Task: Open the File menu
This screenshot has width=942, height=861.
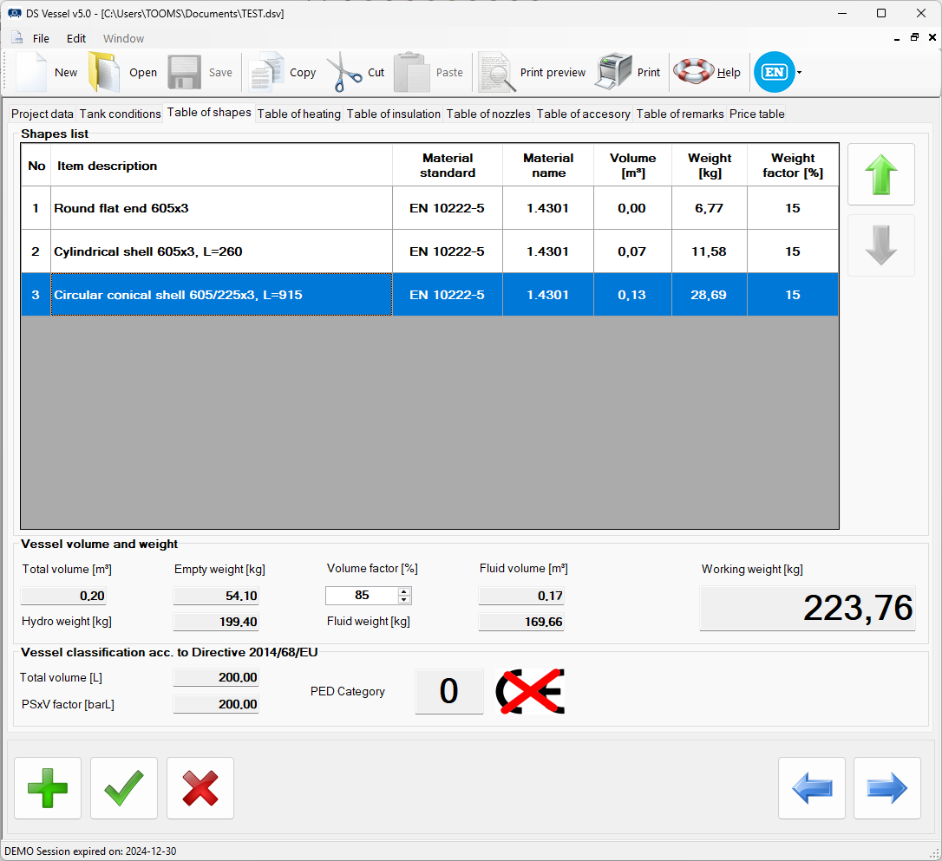Action: pos(41,38)
